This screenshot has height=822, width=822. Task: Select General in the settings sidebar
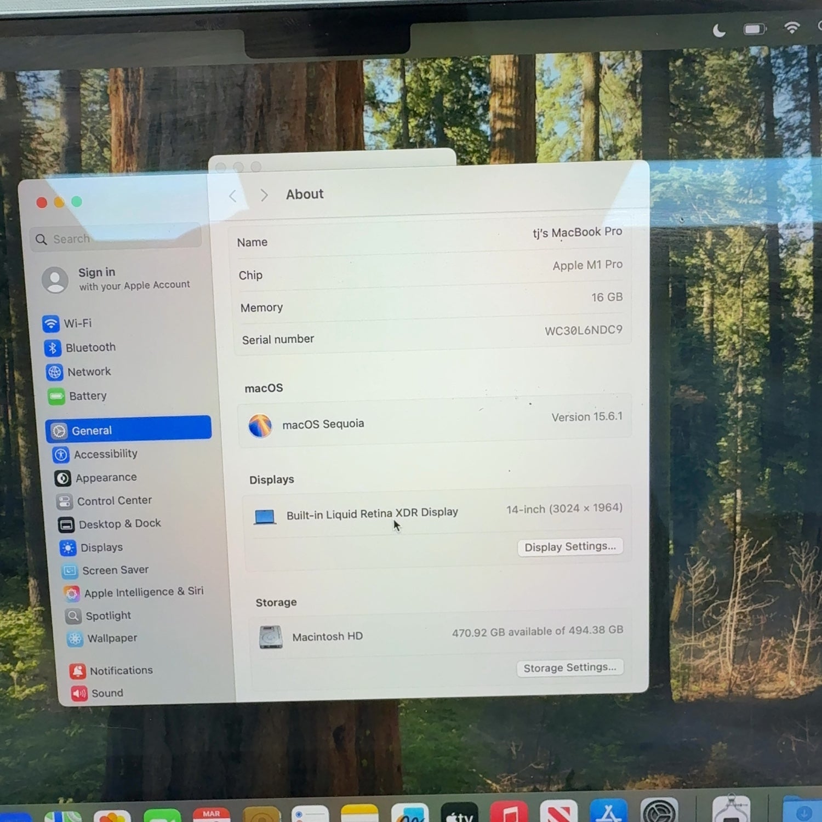[x=128, y=430]
